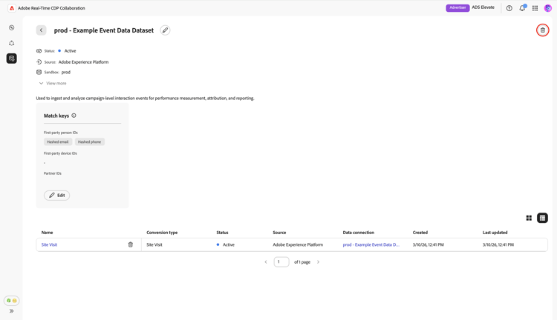
Task: Click the Adobe logo icon
Action: coord(12,8)
